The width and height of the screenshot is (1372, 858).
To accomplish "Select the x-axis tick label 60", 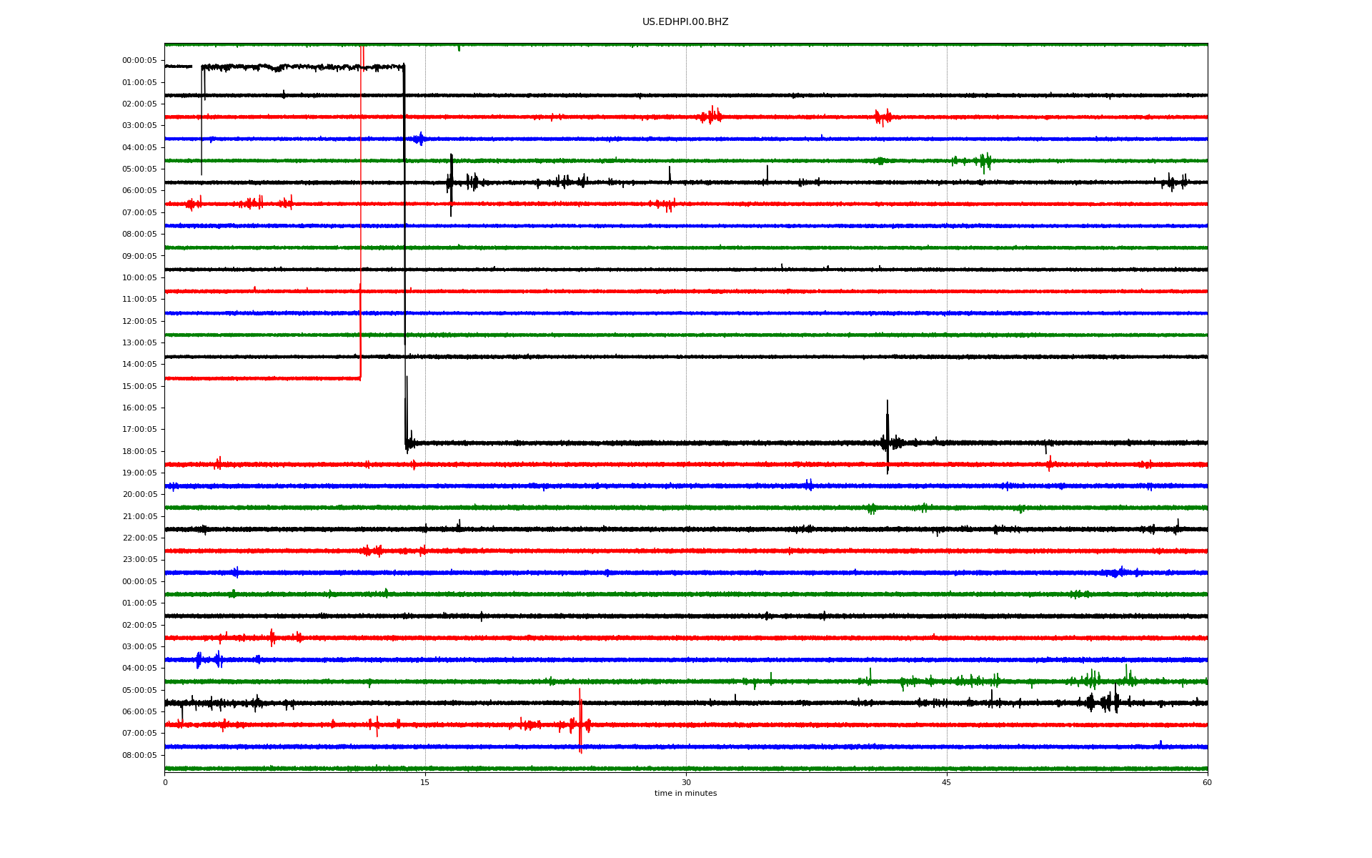I will coord(1207,782).
